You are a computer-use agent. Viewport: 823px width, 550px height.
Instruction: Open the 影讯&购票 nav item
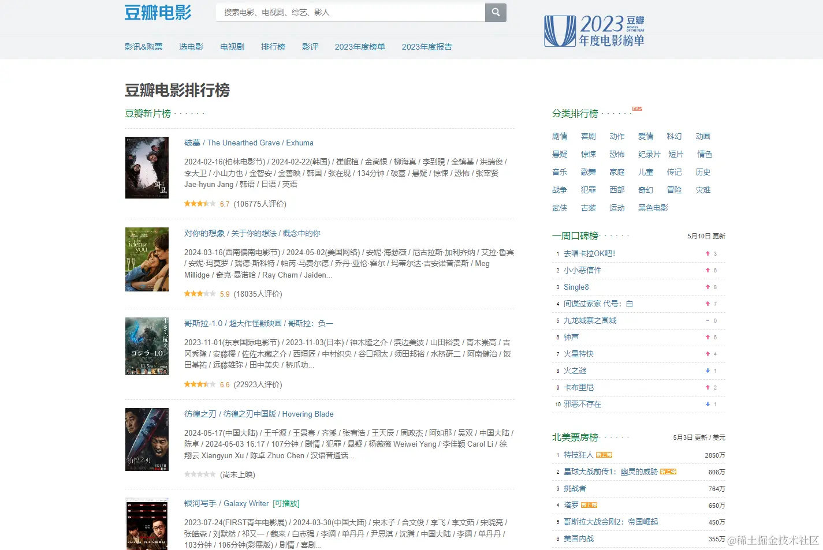(144, 47)
